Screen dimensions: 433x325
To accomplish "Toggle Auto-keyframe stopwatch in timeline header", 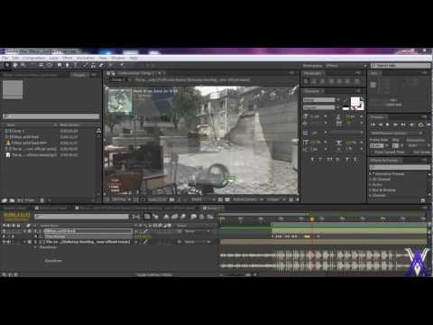I will pyautogui.click(x=202, y=217).
